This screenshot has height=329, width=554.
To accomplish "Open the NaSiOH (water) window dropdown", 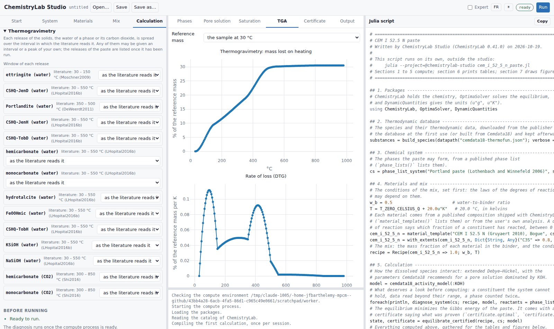I will pos(127,261).
